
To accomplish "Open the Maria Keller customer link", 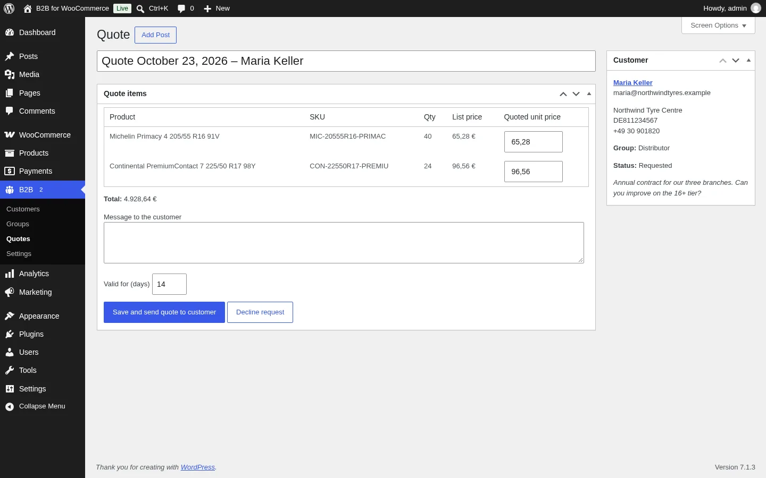I will [x=633, y=83].
